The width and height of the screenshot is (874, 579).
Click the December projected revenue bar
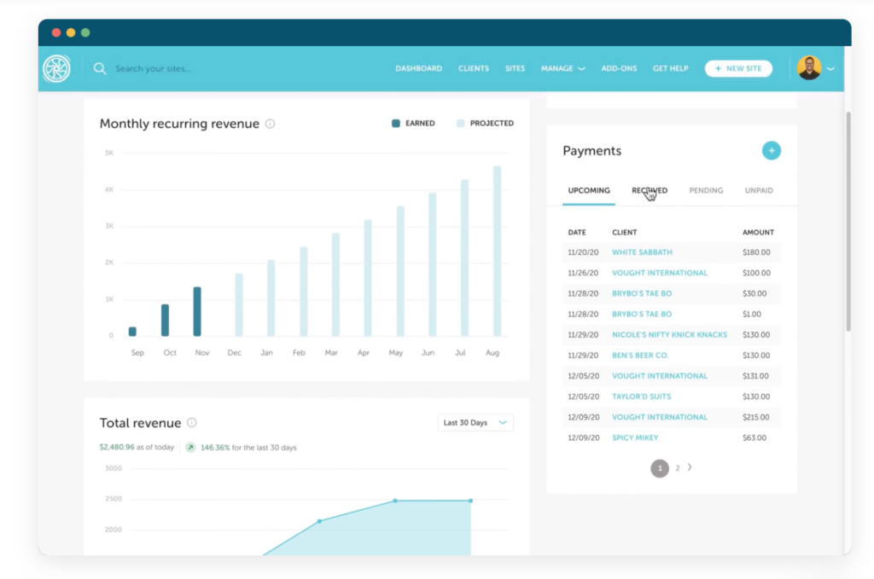239,305
